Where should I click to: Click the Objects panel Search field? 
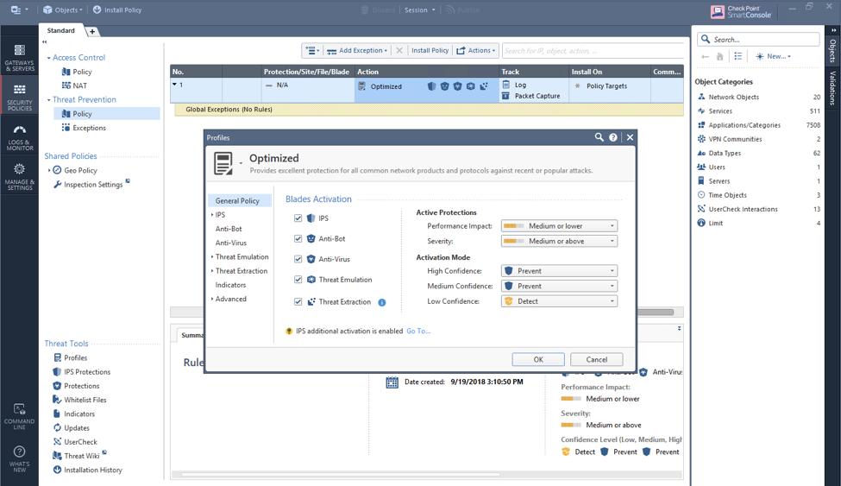[758, 39]
